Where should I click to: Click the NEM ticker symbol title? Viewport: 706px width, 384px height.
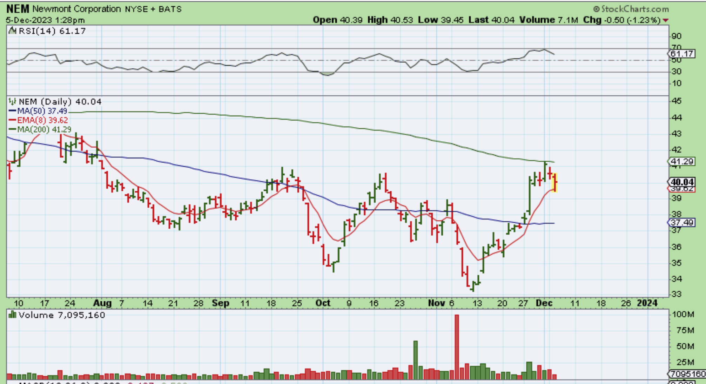pyautogui.click(x=18, y=9)
